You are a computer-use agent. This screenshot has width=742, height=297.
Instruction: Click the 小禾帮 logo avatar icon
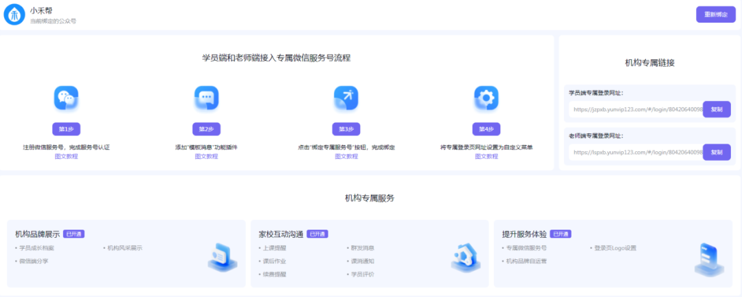tap(14, 14)
